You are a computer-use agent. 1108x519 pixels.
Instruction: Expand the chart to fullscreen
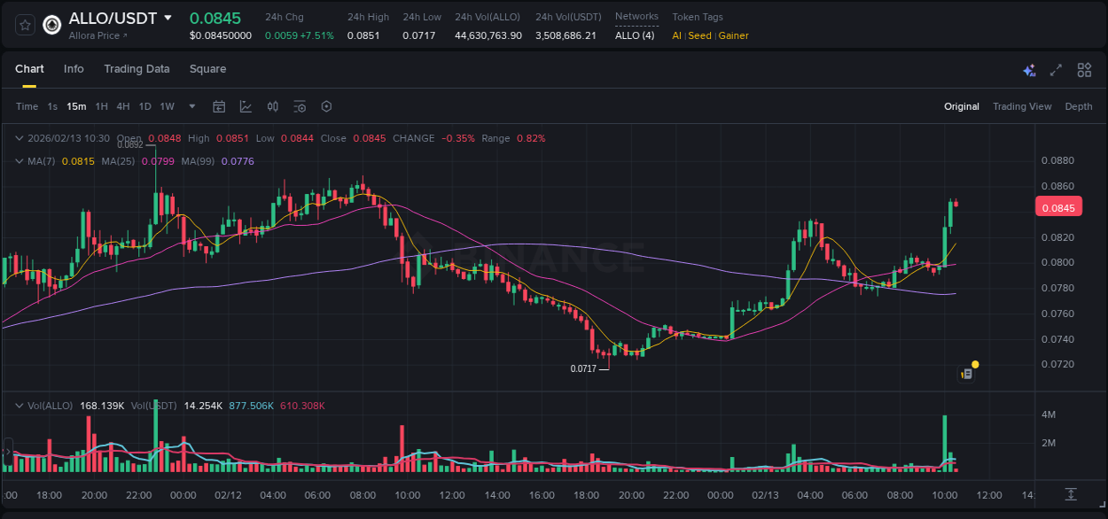tap(1055, 69)
